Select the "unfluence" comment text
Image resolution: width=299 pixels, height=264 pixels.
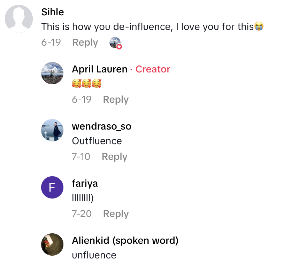(x=94, y=255)
